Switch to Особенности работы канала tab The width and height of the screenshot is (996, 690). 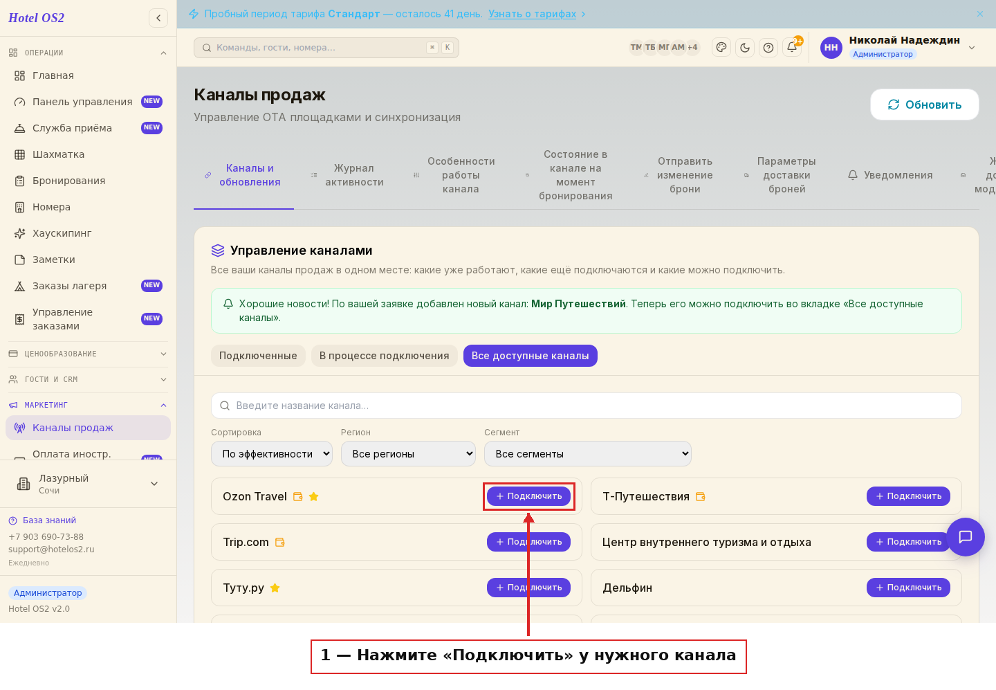tap(454, 175)
